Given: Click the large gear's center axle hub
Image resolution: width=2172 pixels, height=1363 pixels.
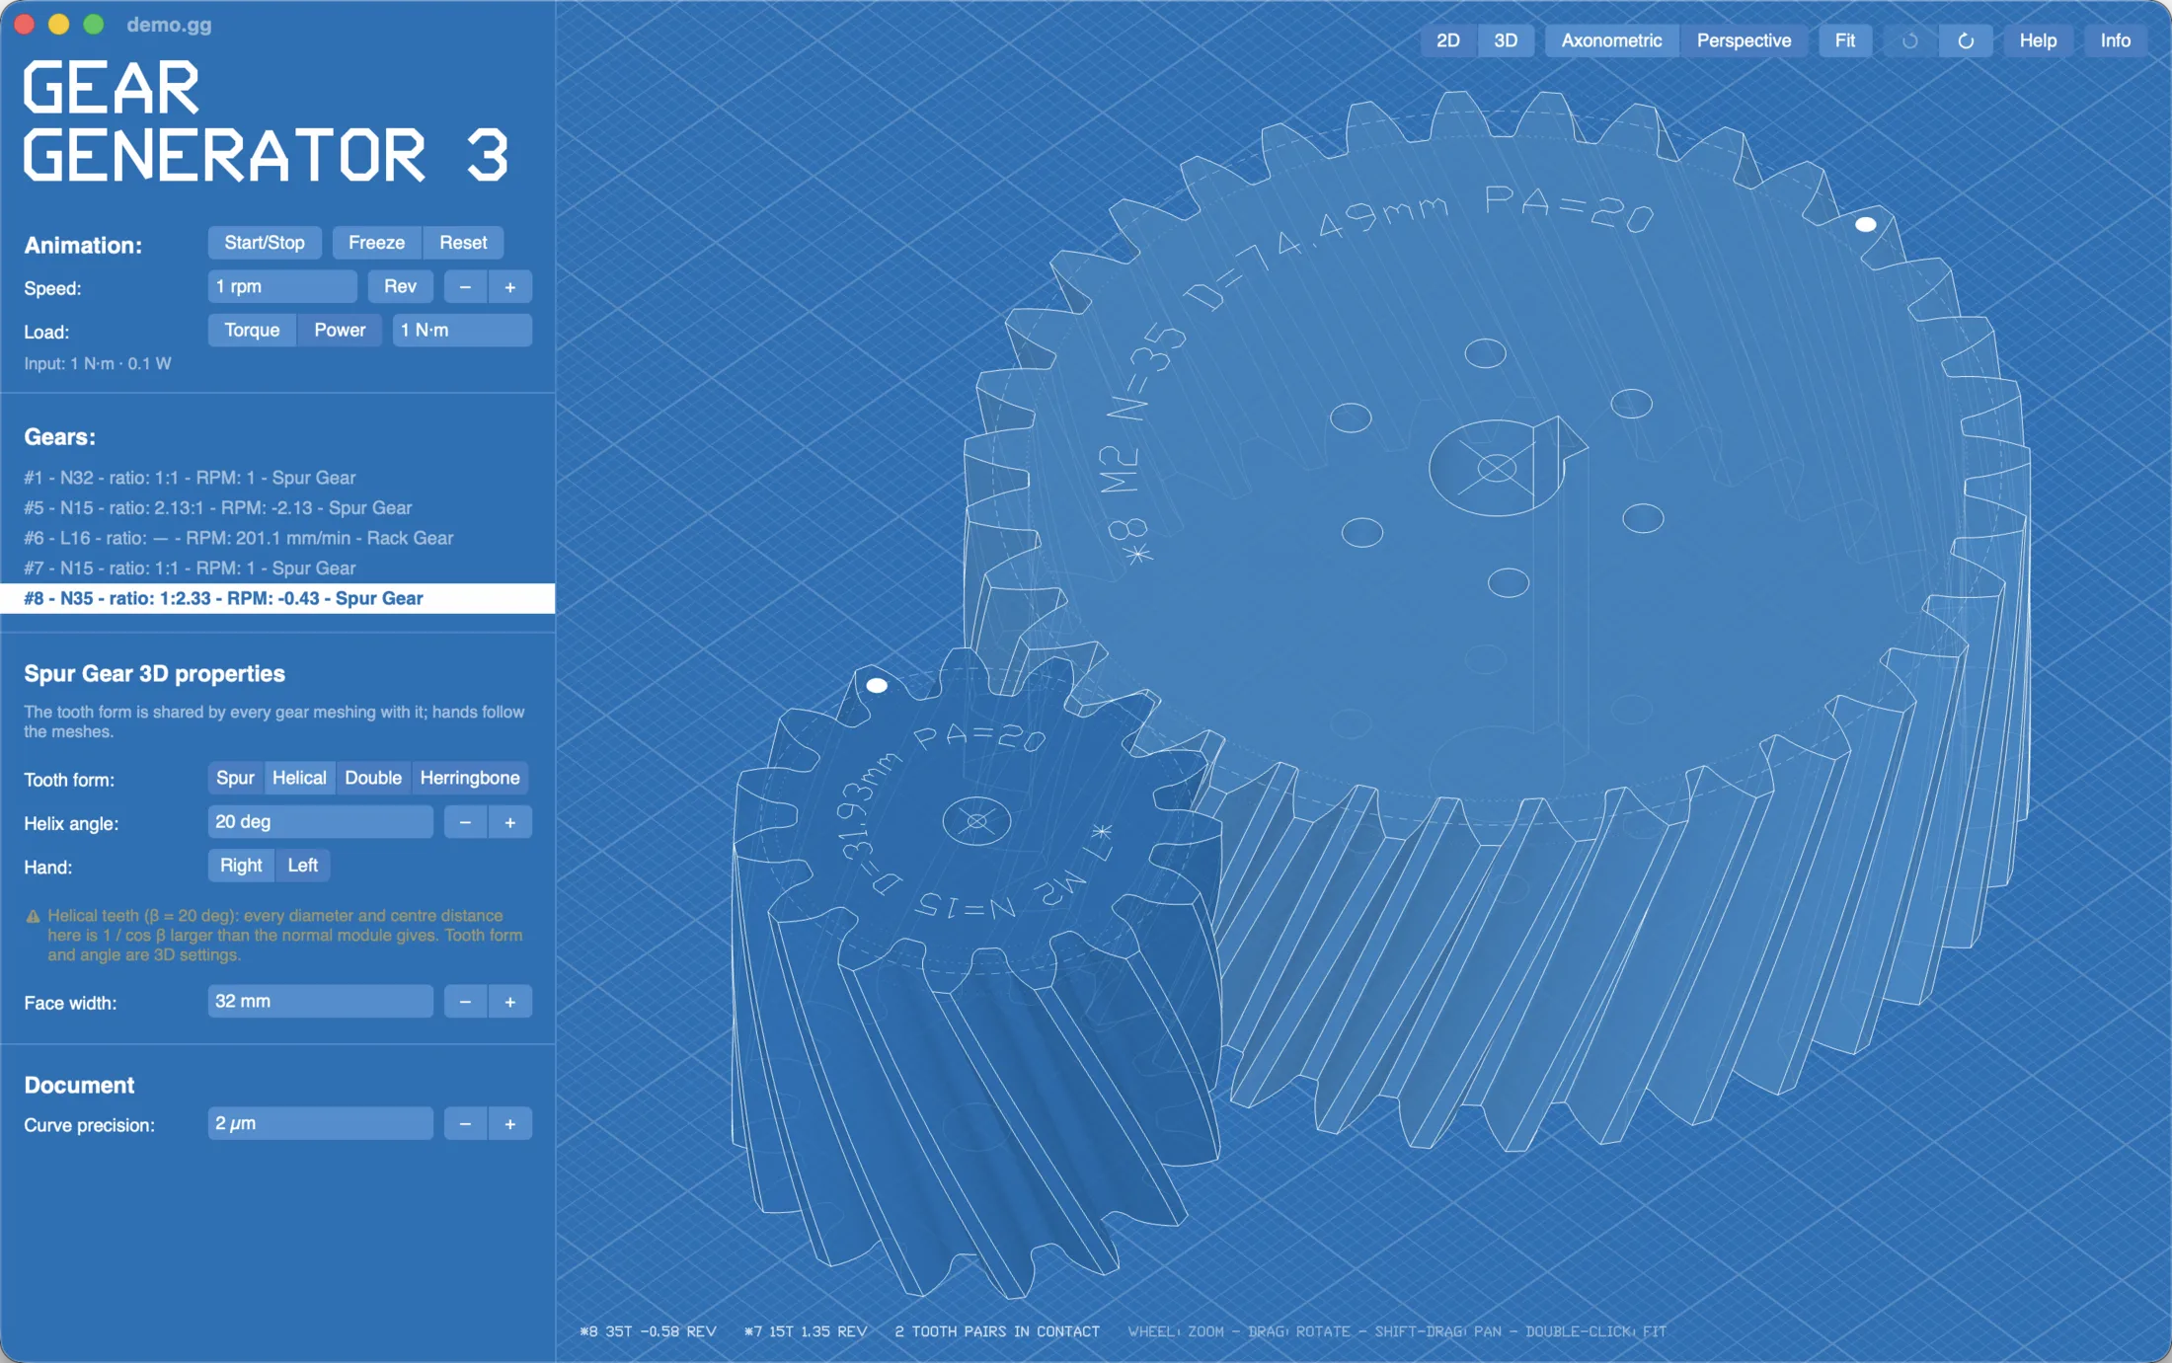Looking at the screenshot, I should click(x=1497, y=468).
